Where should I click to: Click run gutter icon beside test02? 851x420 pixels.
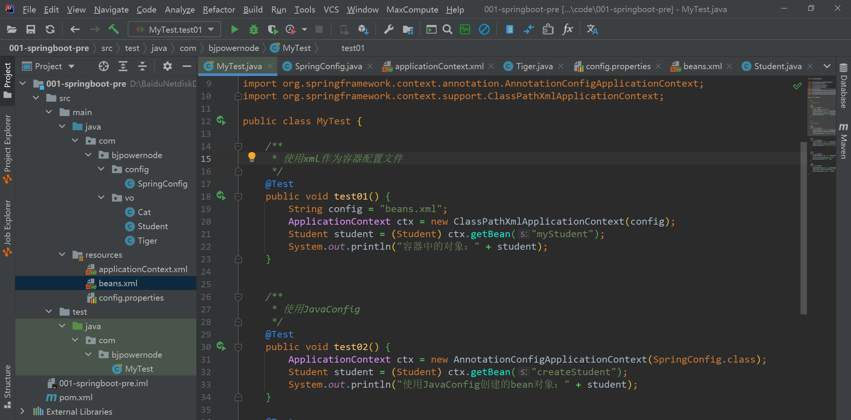(x=221, y=346)
